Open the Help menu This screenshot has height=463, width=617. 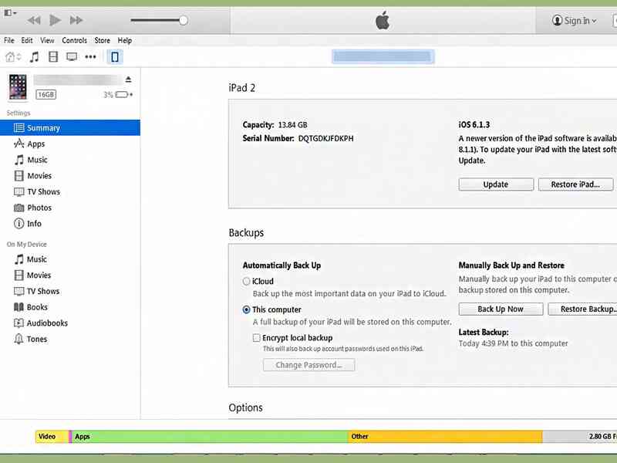pyautogui.click(x=125, y=41)
